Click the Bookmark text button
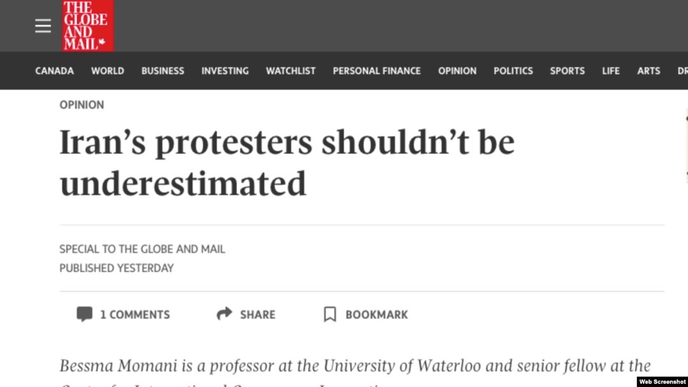The image size is (688, 387). point(377,314)
